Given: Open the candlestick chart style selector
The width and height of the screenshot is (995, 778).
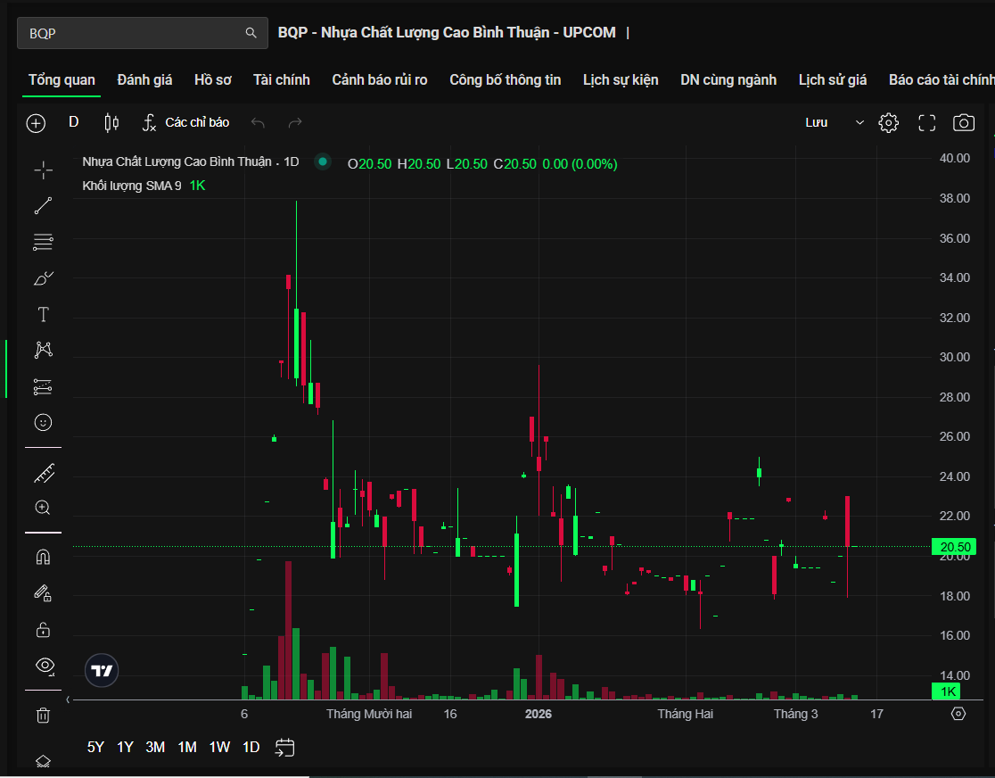Looking at the screenshot, I should pyautogui.click(x=111, y=123).
